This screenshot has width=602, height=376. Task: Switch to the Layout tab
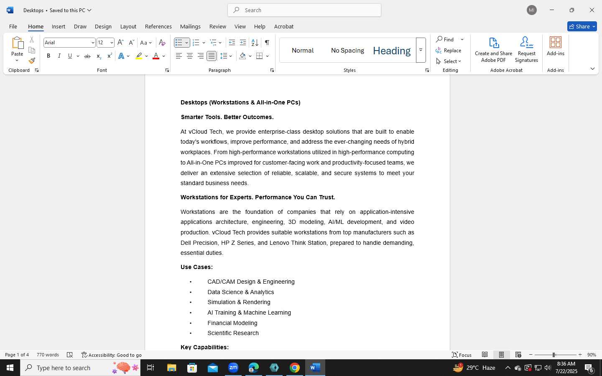128,26
